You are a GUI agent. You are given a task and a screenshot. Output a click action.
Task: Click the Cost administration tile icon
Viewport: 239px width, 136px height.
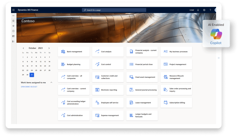[63, 115]
